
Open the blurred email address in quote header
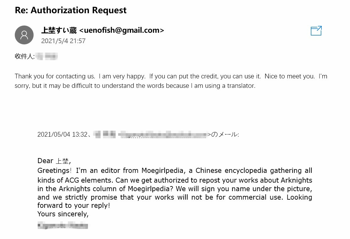[163, 134]
